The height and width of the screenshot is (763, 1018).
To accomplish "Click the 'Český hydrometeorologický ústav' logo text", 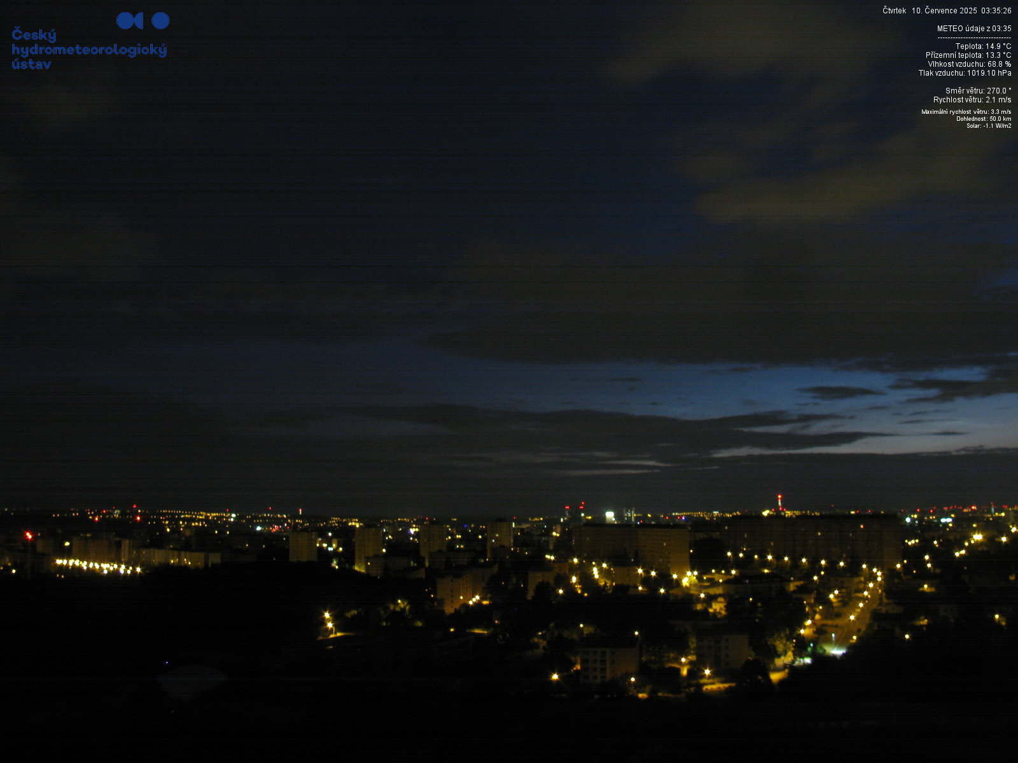I will point(89,50).
